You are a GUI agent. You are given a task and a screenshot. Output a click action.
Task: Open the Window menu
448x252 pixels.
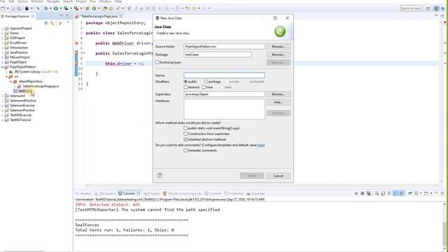[x=105, y=1]
